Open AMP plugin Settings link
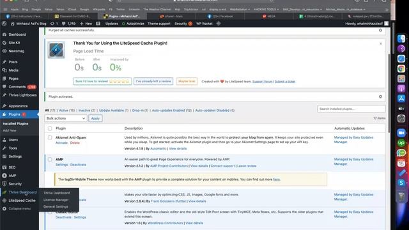Screen dimensions: 409x230 tap(61, 165)
